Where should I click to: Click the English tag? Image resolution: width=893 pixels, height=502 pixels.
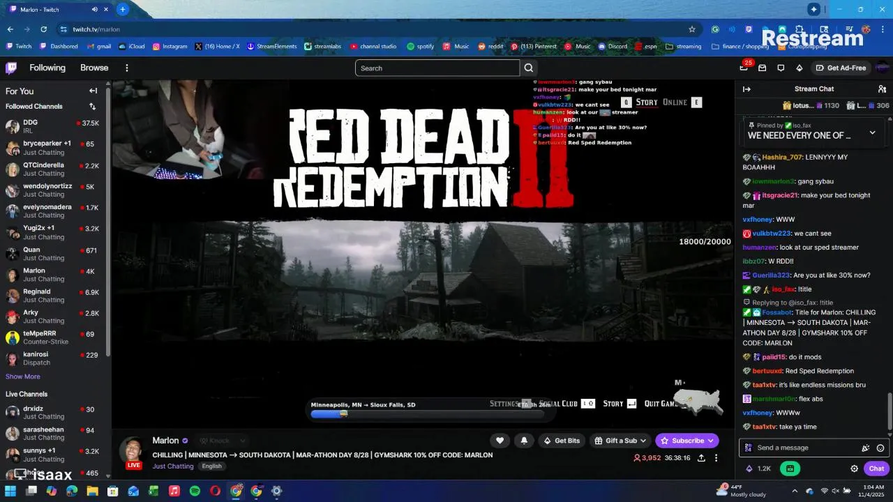[x=212, y=466]
